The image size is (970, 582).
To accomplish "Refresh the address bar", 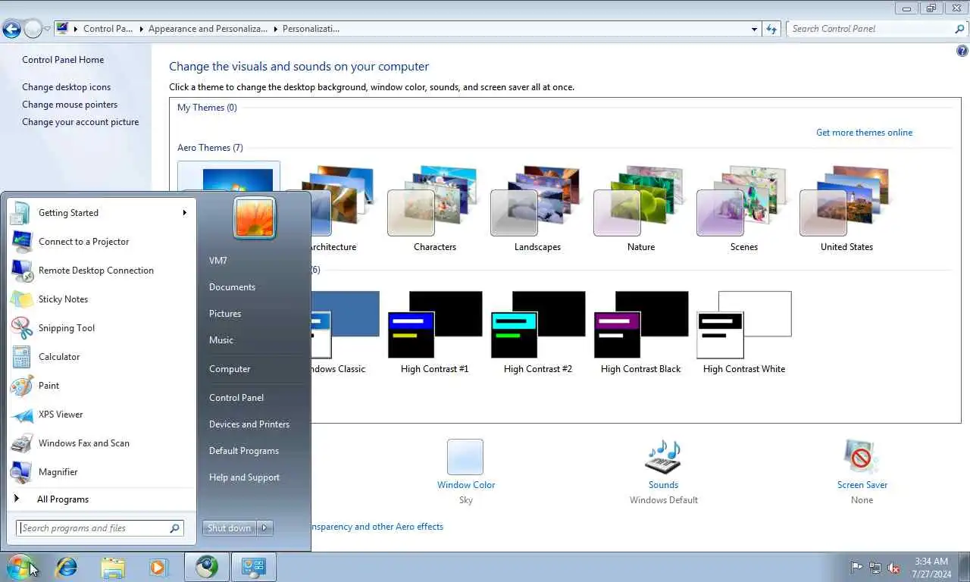I will click(x=771, y=29).
